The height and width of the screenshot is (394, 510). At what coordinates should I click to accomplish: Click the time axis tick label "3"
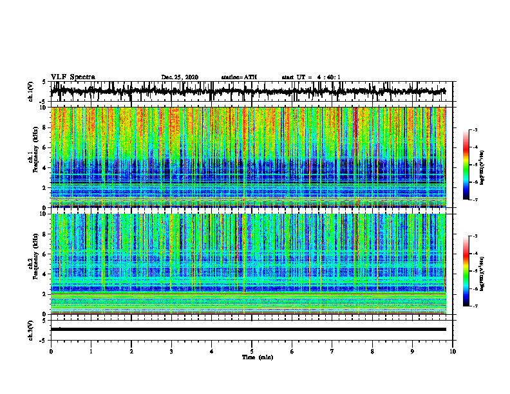tap(171, 352)
